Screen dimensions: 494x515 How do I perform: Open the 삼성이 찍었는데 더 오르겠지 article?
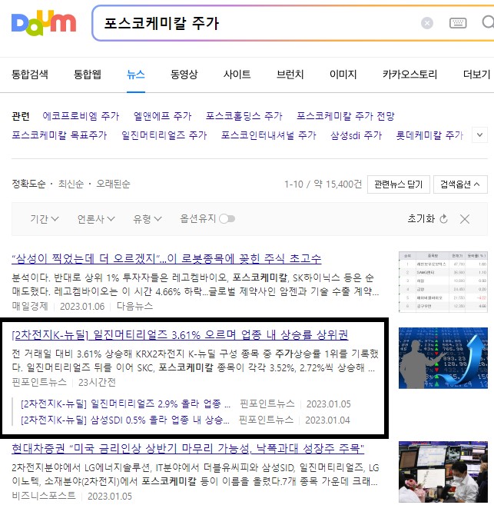point(167,259)
